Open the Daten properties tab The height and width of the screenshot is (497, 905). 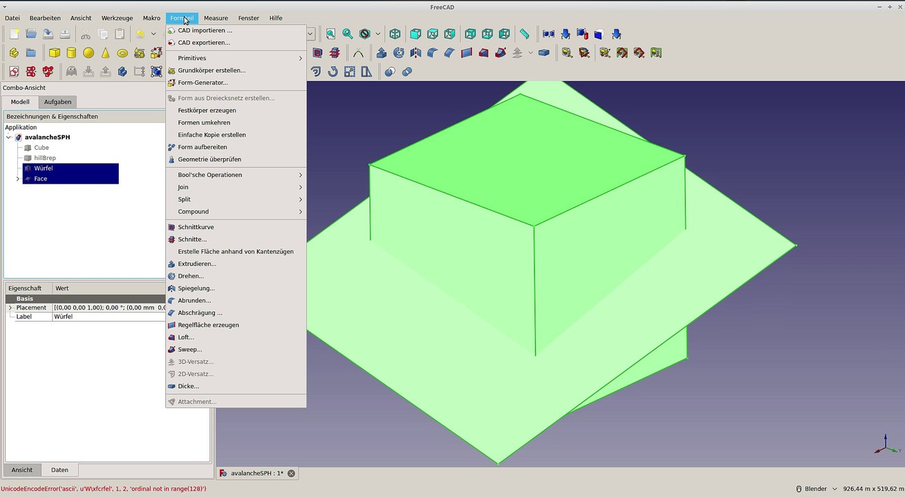(x=59, y=470)
